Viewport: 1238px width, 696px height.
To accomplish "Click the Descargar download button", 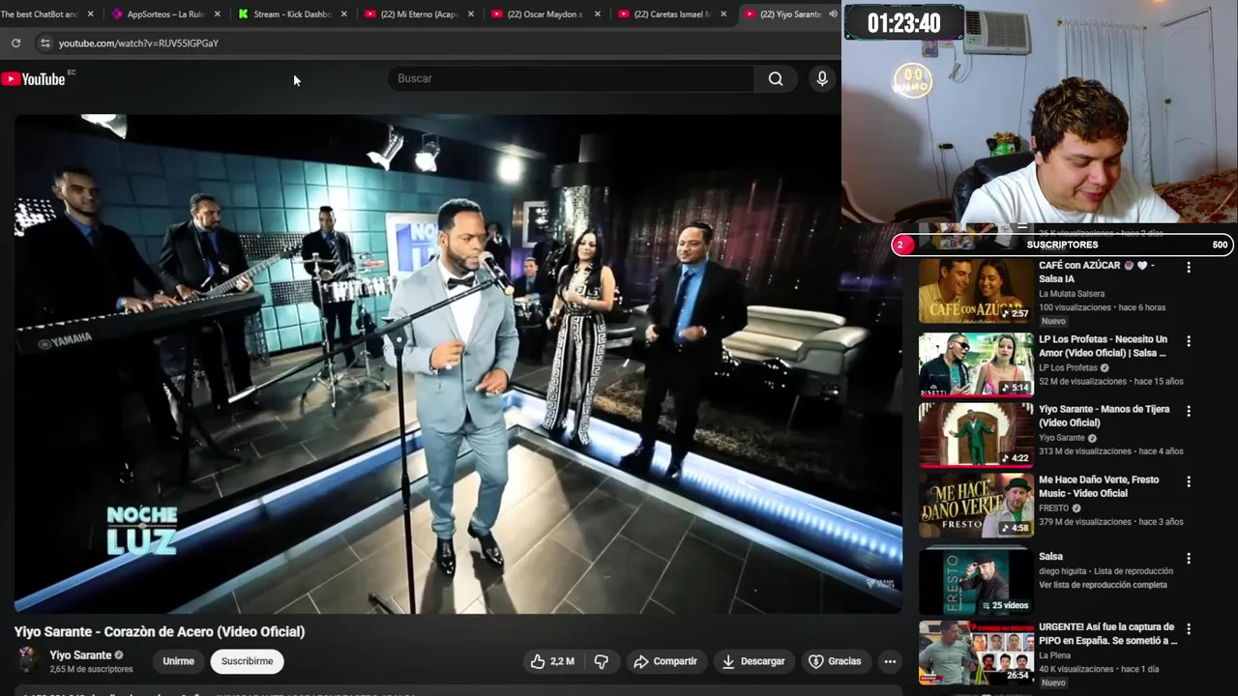I will coord(753,661).
